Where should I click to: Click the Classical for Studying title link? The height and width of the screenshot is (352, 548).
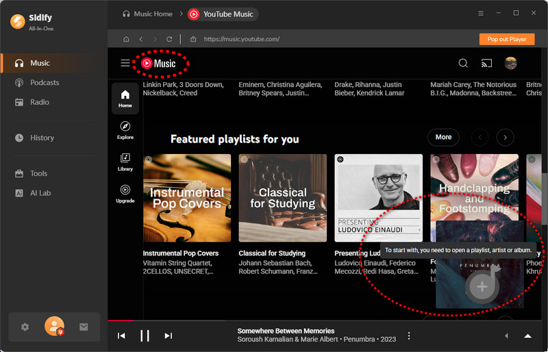coord(272,253)
